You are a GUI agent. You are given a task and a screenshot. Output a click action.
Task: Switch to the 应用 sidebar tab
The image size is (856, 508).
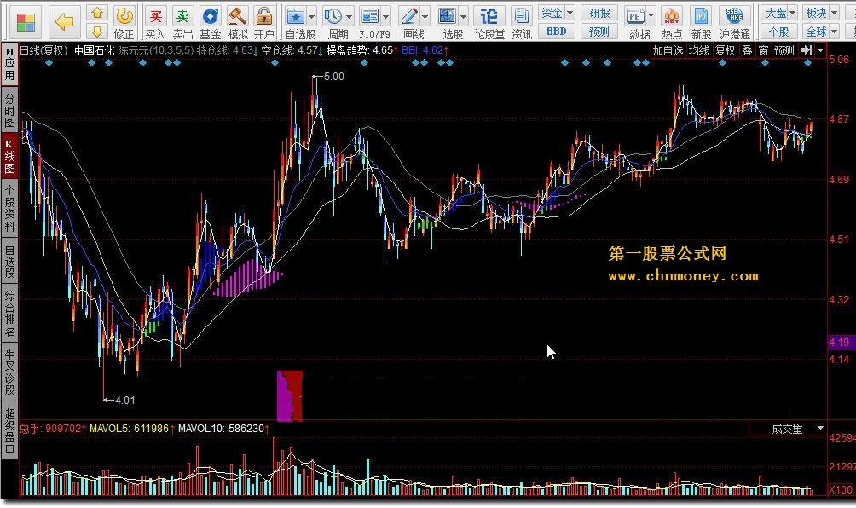[x=10, y=65]
